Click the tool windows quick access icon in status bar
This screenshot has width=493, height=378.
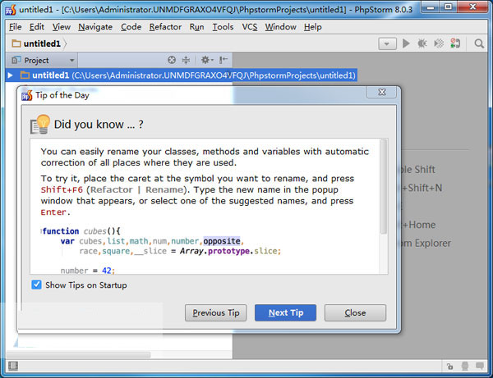pos(13,366)
